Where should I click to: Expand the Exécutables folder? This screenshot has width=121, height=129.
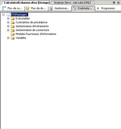pos(8,18)
